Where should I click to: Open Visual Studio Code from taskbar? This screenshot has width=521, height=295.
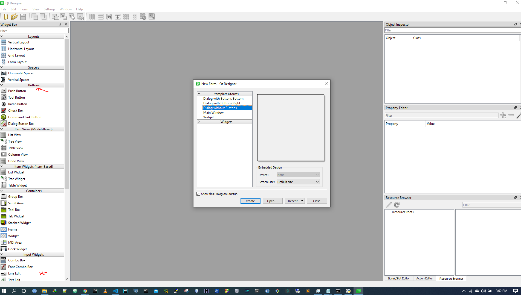[115, 291]
